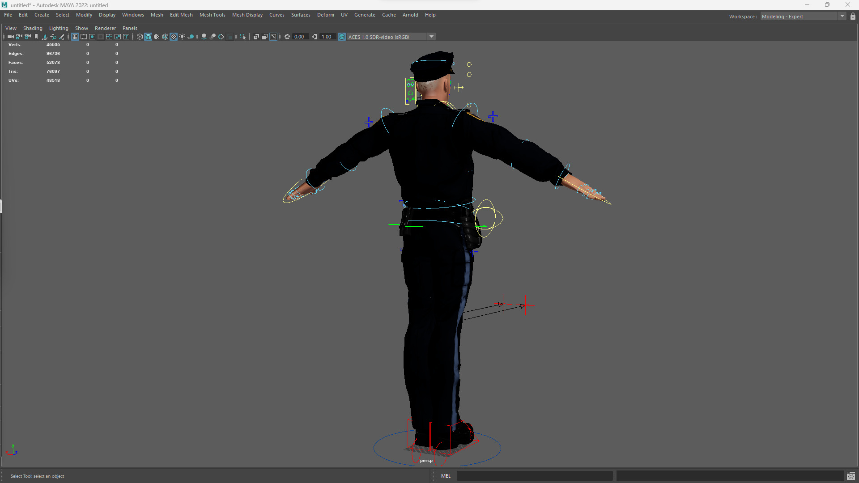Toggle the Textured display icon
This screenshot has height=483, width=859.
pos(174,37)
